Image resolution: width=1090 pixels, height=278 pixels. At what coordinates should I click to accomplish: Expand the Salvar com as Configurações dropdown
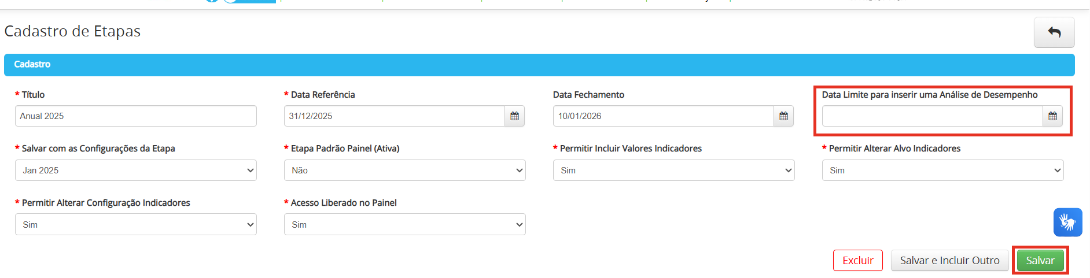[136, 170]
